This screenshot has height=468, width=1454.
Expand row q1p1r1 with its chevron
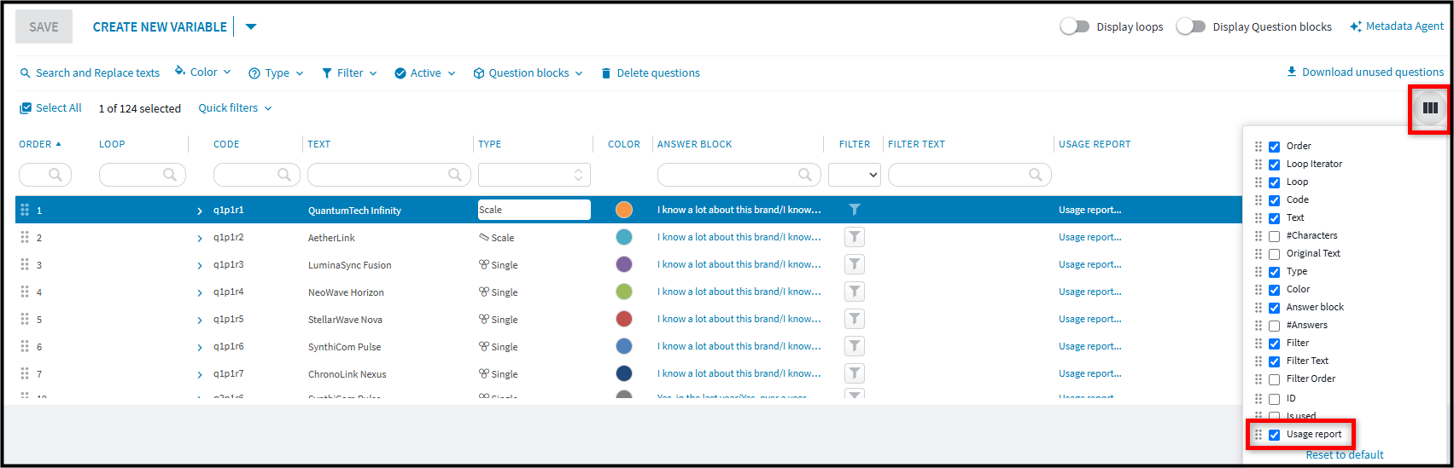[x=200, y=211]
